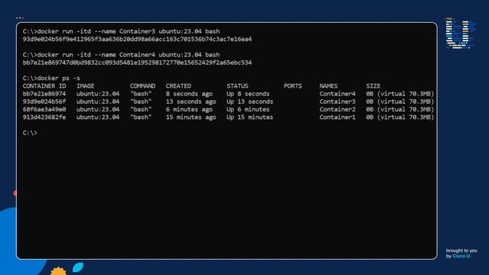Viewport: 489px width, 275px height.
Task: Select container ID 913d423682fe
Action: [x=44, y=117]
